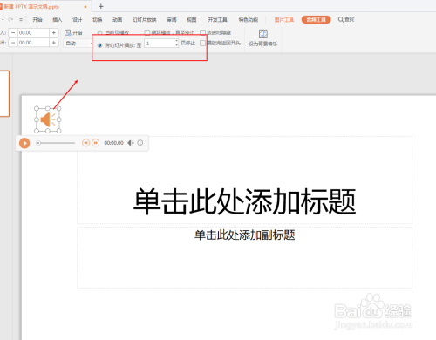Select the slide thumbnail in left panel
This screenshot has height=340, width=436.
coord(4,93)
